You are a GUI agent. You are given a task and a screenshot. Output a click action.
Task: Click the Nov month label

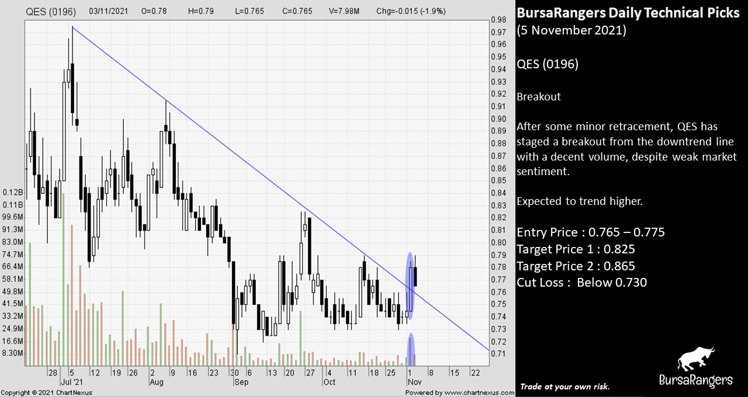pos(414,382)
